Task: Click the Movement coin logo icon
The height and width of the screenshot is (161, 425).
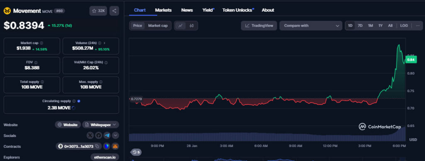Action: [7, 11]
